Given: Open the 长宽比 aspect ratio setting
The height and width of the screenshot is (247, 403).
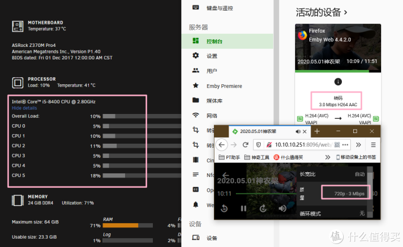Looking at the screenshot, I should pyautogui.click(x=332, y=174).
